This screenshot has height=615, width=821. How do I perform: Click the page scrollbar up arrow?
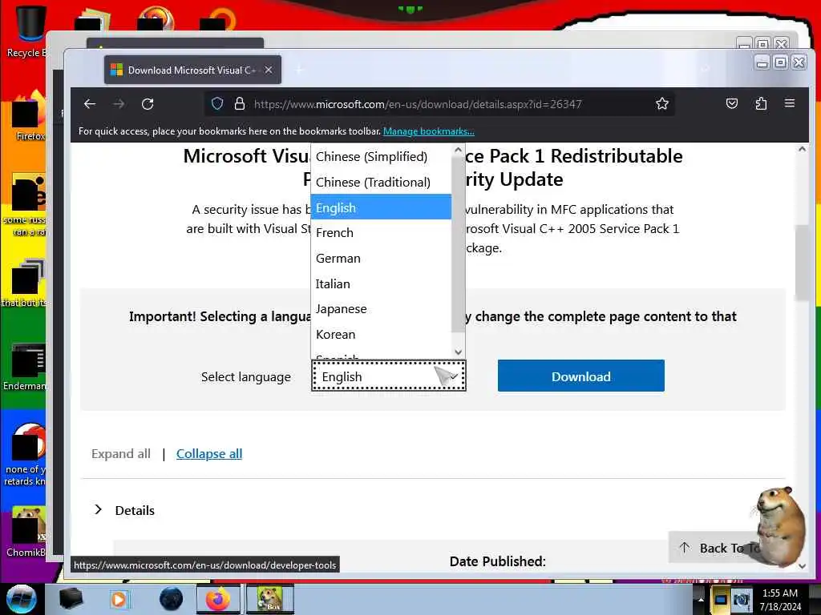[802, 150]
